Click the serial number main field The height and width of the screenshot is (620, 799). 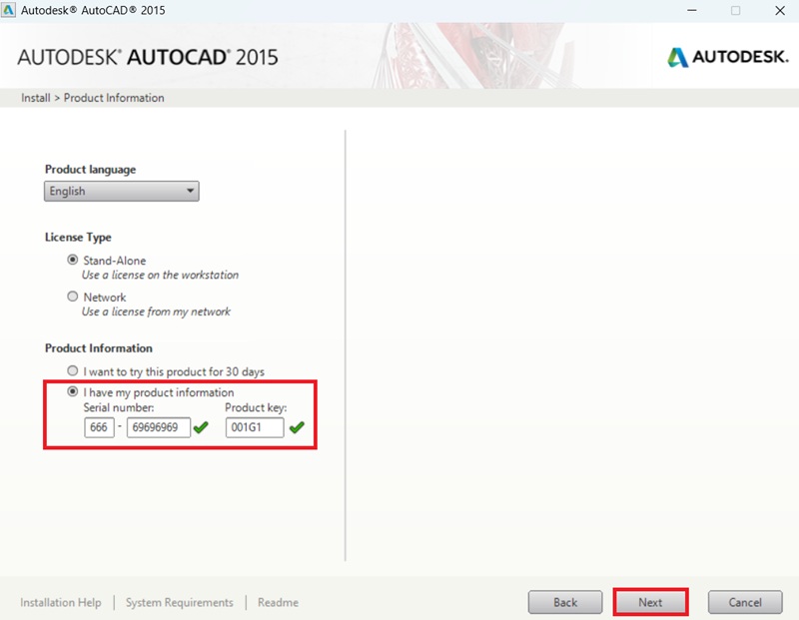(x=158, y=428)
